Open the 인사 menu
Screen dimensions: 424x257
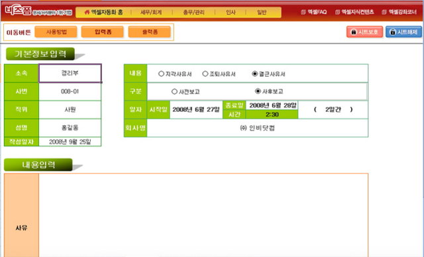click(231, 12)
